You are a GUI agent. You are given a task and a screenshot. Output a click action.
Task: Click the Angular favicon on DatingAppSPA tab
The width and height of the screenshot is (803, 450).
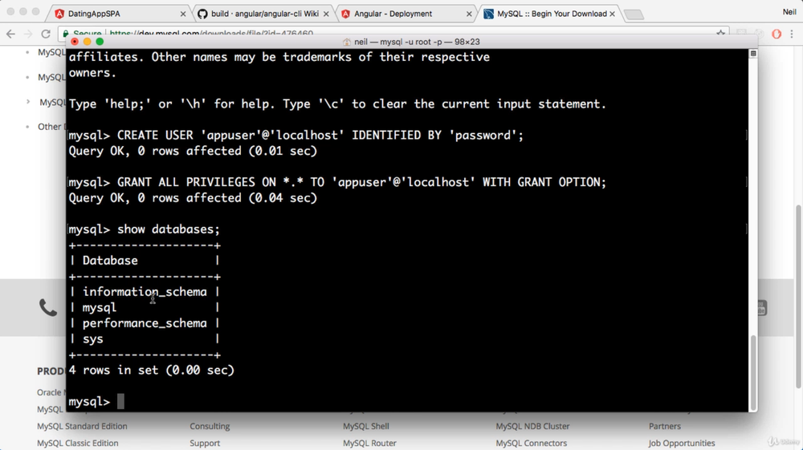[x=59, y=14]
